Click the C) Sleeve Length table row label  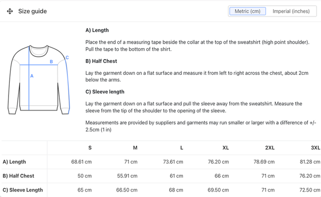23,190
